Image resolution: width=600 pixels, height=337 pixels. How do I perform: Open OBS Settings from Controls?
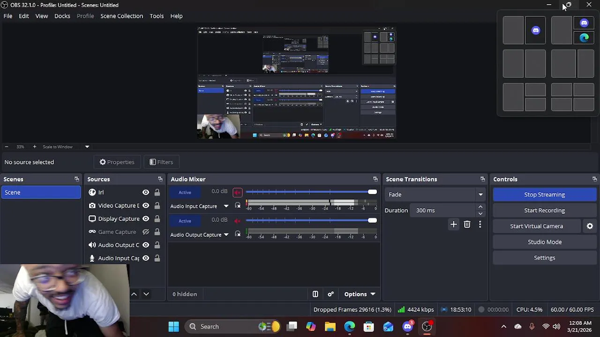545,258
